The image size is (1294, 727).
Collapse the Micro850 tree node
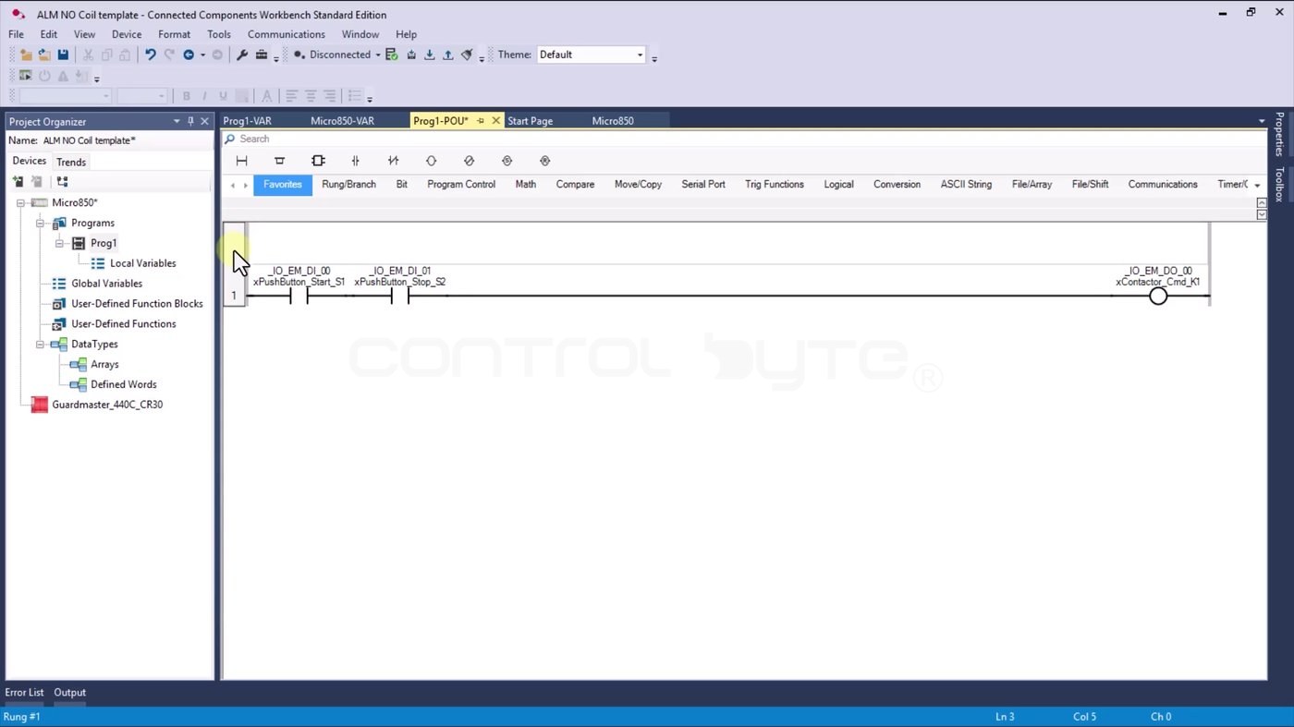20,203
